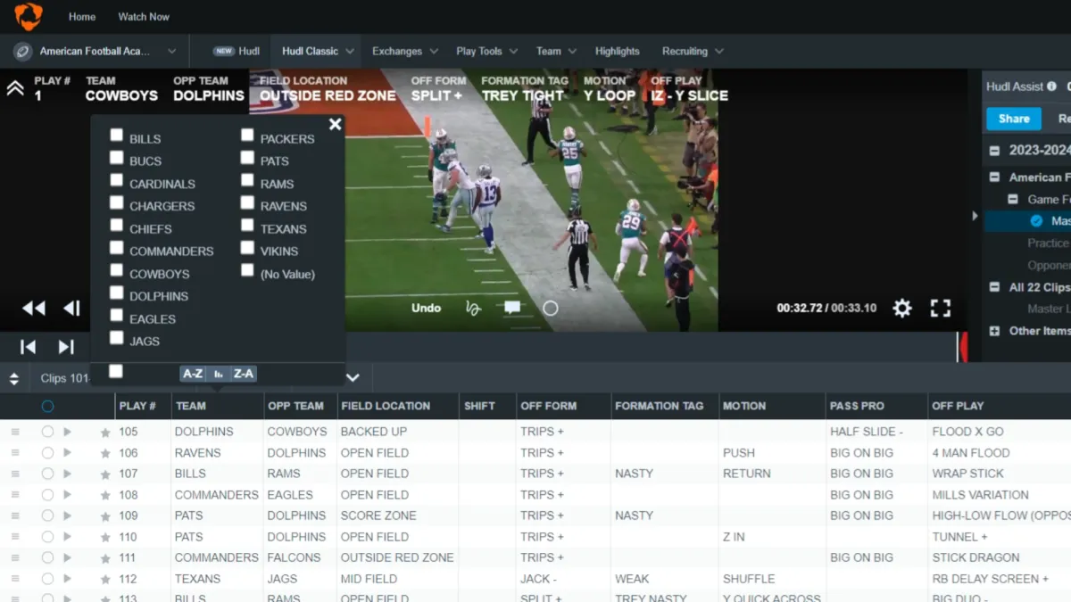Viewport: 1071px width, 602px height.
Task: Tick the PACKERS filter checkbox
Action: [x=247, y=136]
